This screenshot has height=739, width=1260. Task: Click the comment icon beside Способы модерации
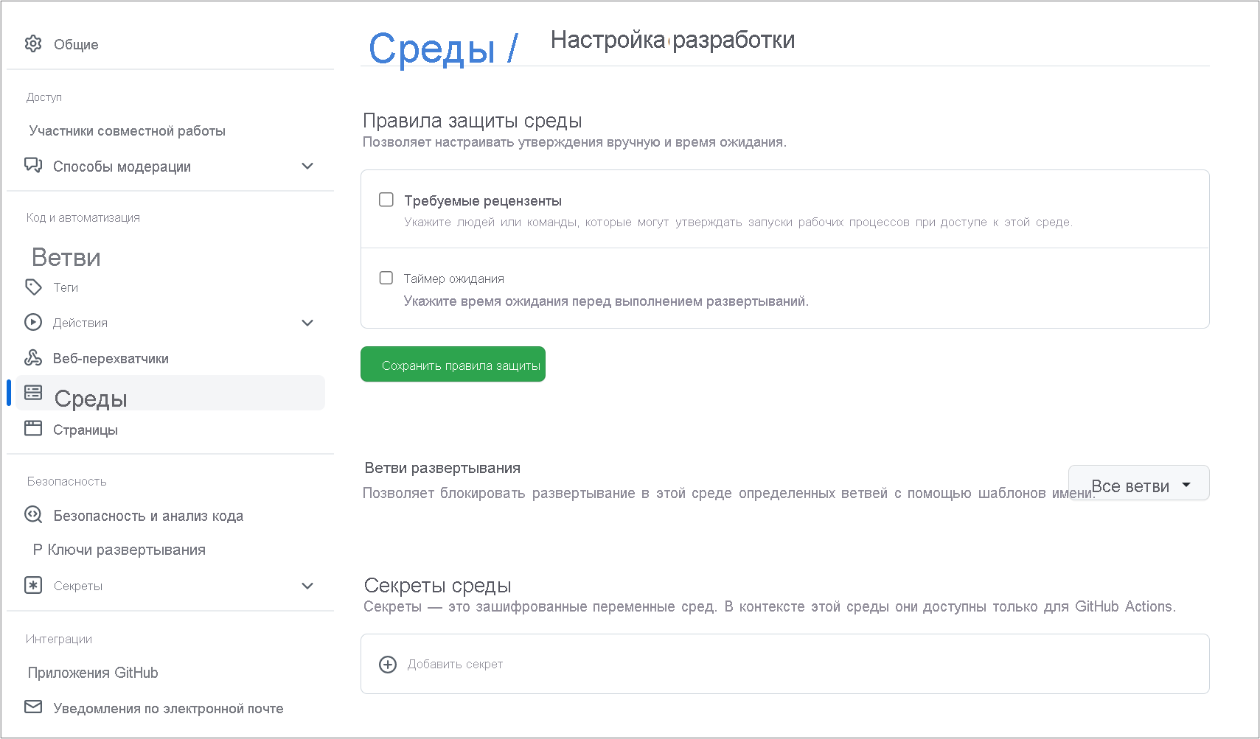[x=33, y=165]
